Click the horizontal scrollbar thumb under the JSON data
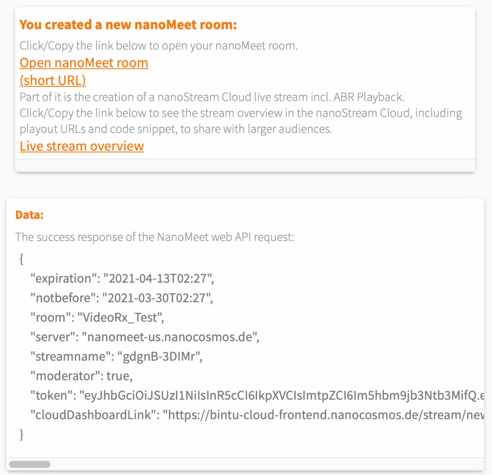Image resolution: width=492 pixels, height=475 pixels. tap(30, 464)
